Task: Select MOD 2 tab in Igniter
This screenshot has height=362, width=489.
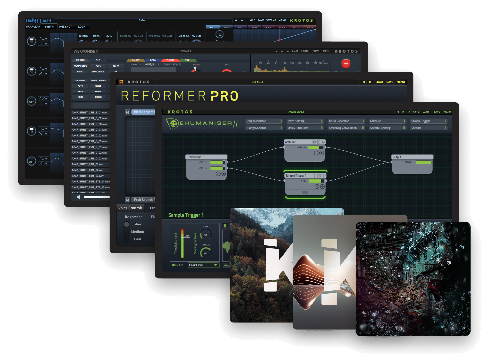Action: pos(227,27)
